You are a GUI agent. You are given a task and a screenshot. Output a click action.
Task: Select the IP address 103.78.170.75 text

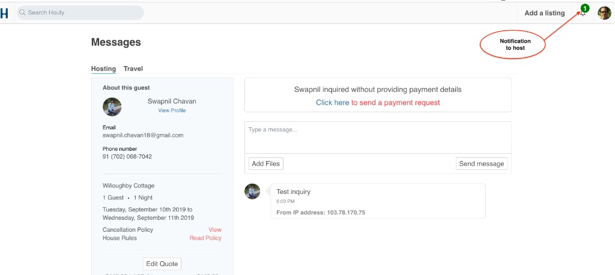(x=346, y=213)
